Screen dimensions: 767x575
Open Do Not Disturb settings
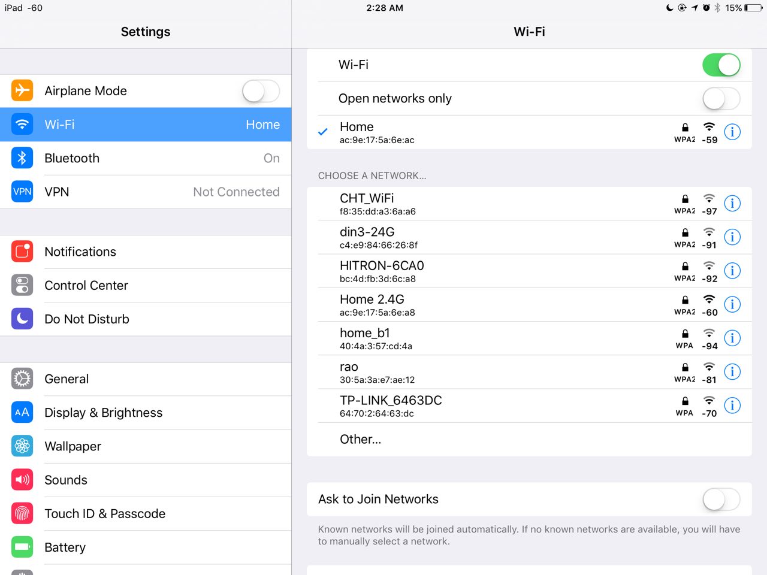click(146, 319)
